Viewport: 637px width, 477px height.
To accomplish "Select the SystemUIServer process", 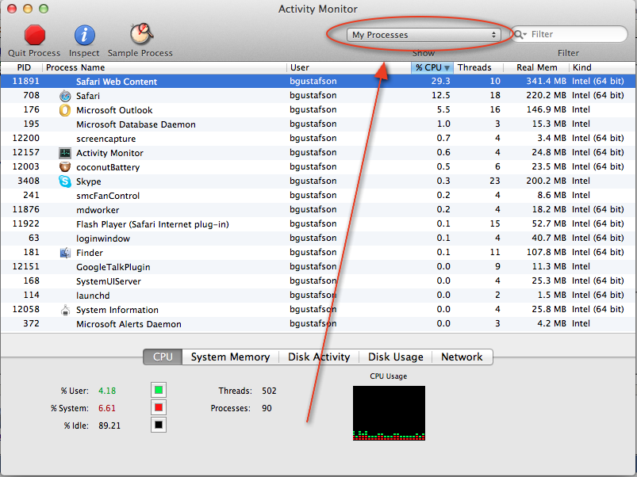I will click(x=319, y=281).
